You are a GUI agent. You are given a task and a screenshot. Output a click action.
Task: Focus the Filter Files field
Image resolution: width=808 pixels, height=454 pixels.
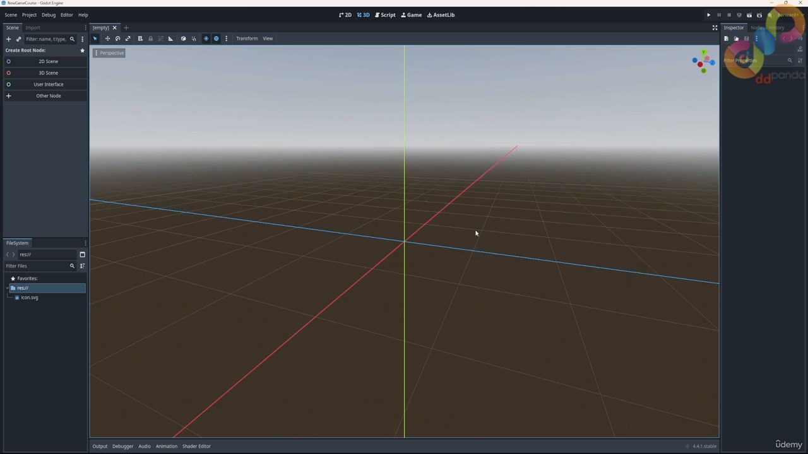(40, 266)
